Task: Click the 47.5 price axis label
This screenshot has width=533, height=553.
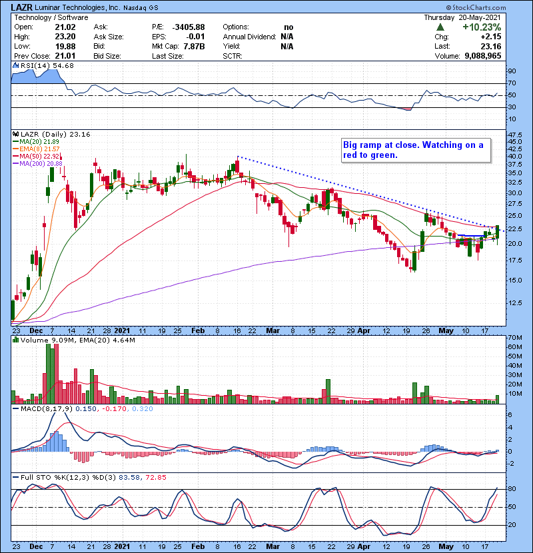Action: [516, 135]
